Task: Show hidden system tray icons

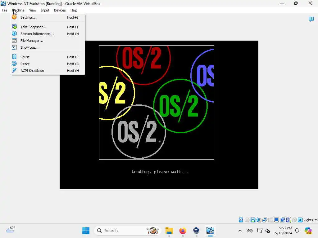Action: (x=240, y=231)
